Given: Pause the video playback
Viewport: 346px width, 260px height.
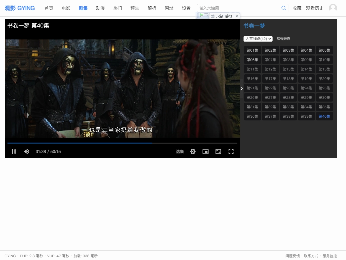Looking at the screenshot, I should pos(14,152).
